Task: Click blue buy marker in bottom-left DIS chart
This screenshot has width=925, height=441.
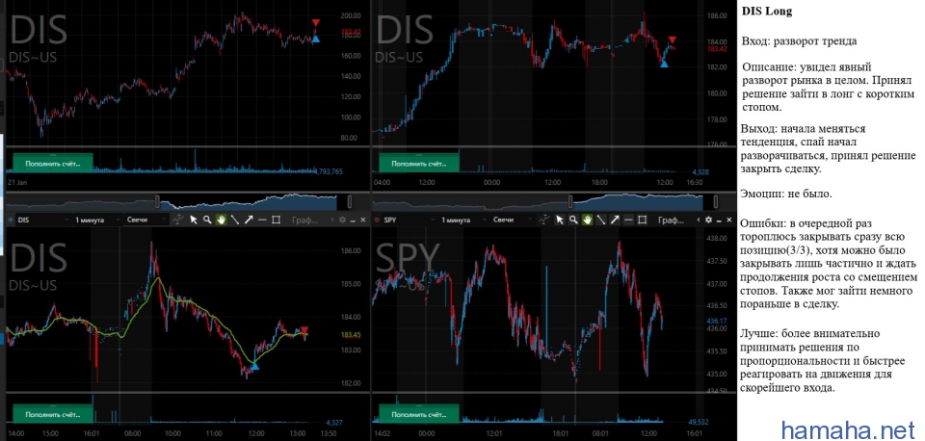Action: click(x=254, y=366)
